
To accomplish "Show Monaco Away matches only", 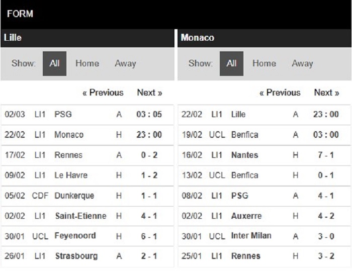I will pos(302,63).
